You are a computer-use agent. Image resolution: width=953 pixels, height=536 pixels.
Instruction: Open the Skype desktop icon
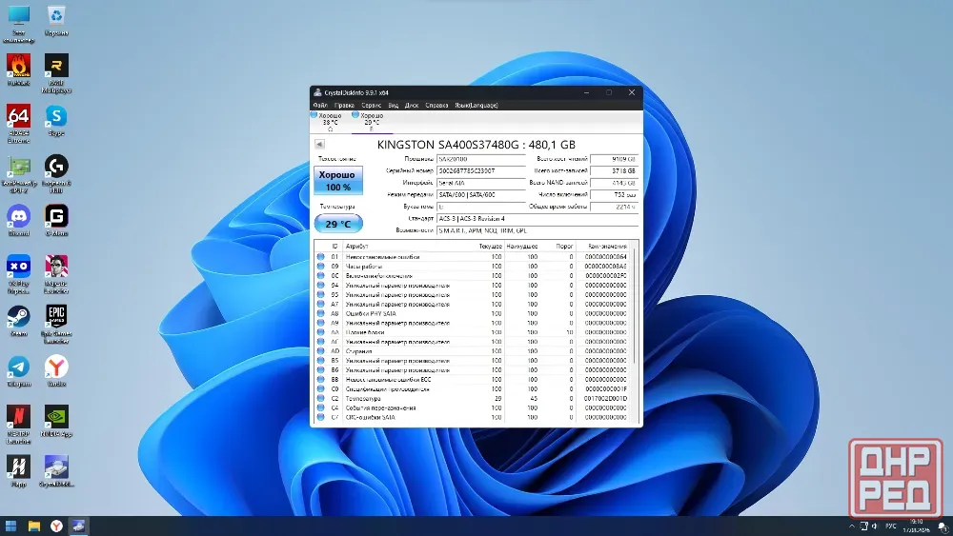(x=56, y=120)
